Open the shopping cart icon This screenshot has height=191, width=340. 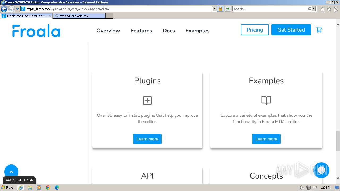319,30
